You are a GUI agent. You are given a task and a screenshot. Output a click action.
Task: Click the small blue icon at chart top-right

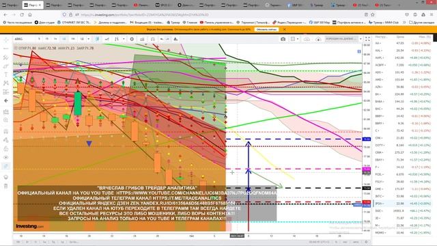tap(359, 52)
